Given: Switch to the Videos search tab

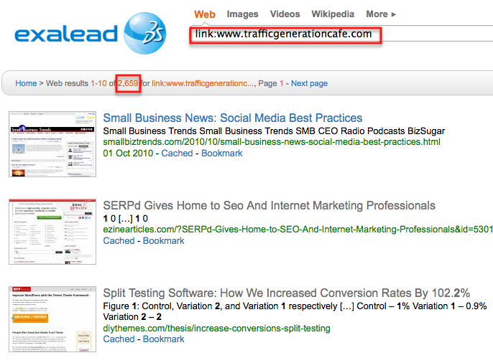Looking at the screenshot, I should coord(285,14).
